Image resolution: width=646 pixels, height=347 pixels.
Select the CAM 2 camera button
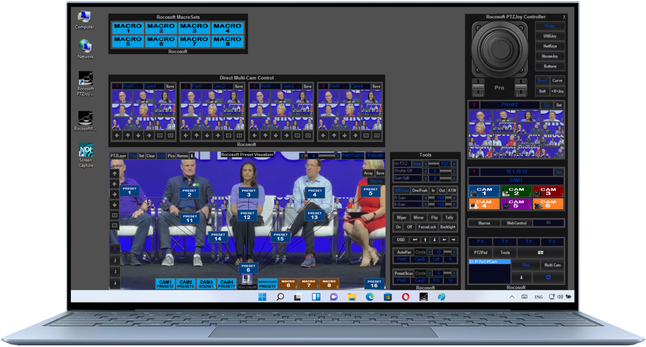[516, 192]
